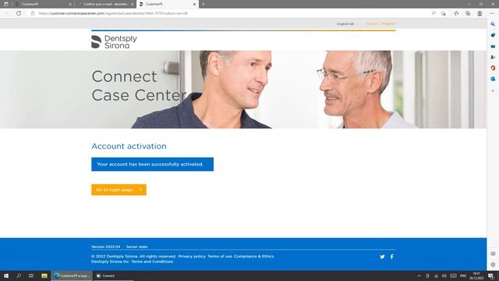Reload the page with refresh icon

19,13
